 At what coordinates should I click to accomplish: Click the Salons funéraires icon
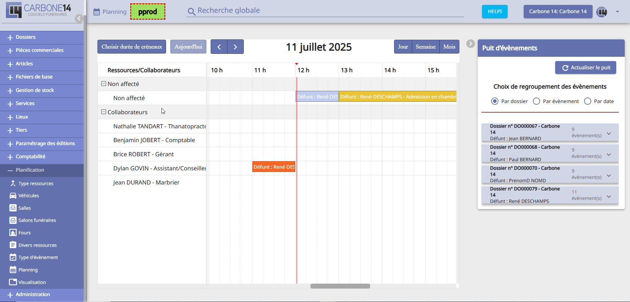(x=13, y=220)
